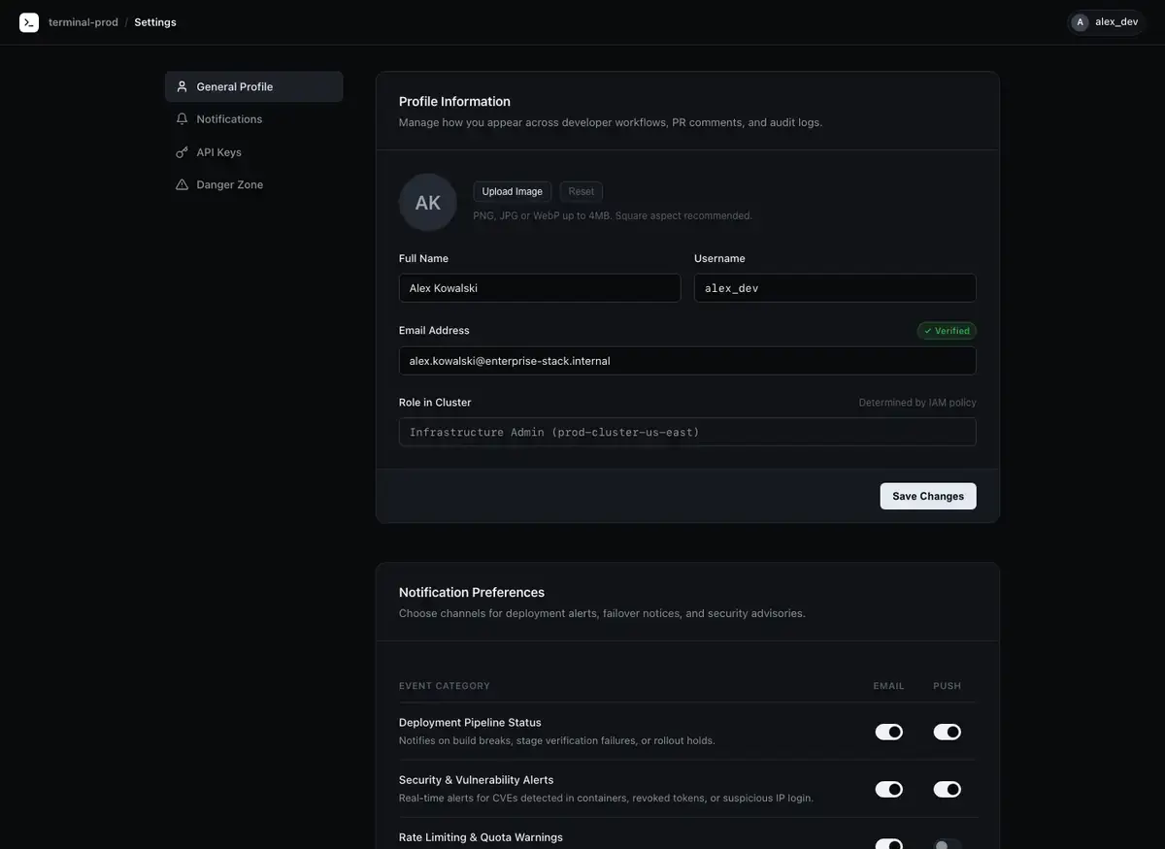
Task: Click the 'PNG, JPG or WebP up to 4MB' hint
Action: [613, 215]
